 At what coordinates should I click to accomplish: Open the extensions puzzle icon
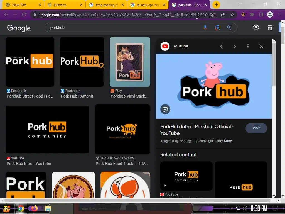pos(252,14)
